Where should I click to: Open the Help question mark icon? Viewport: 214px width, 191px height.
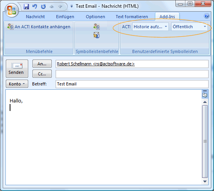tap(207, 16)
